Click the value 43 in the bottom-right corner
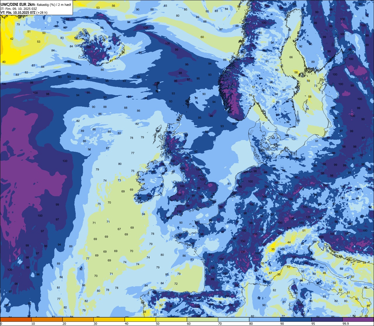 [357, 299]
